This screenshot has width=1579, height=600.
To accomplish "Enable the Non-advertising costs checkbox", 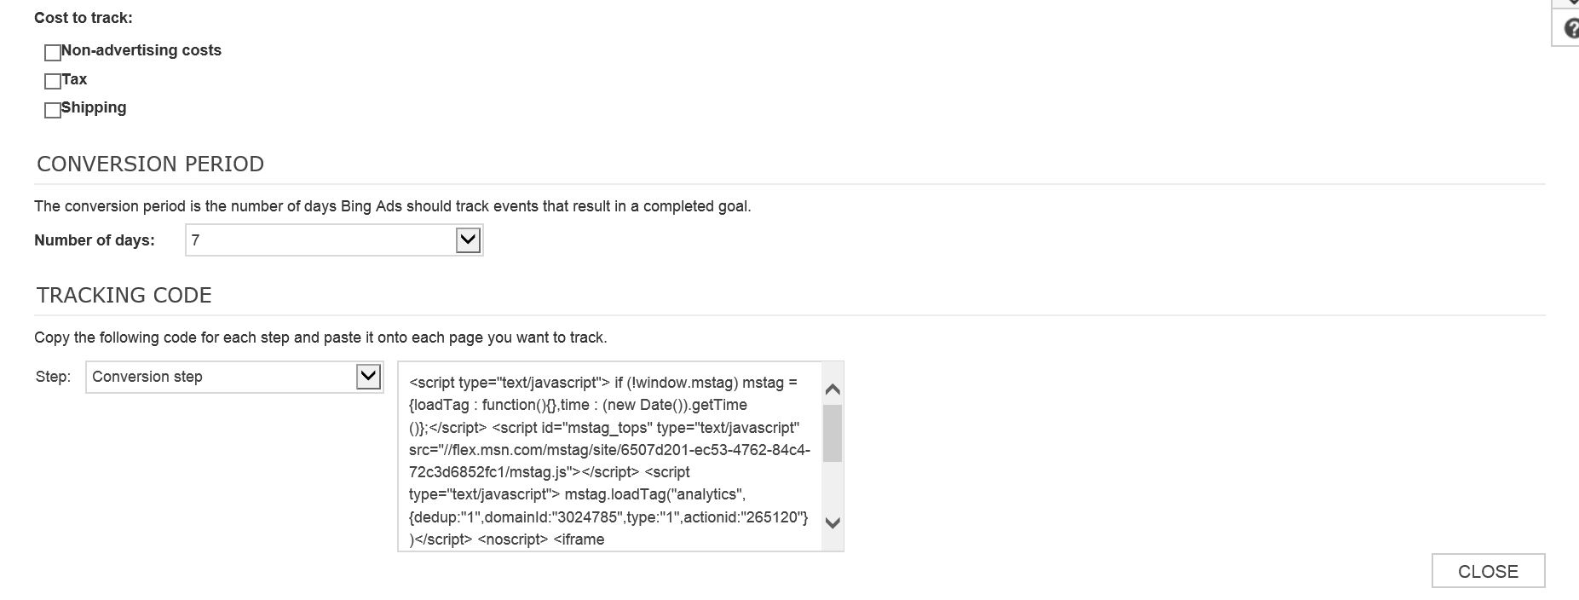I will (52, 53).
